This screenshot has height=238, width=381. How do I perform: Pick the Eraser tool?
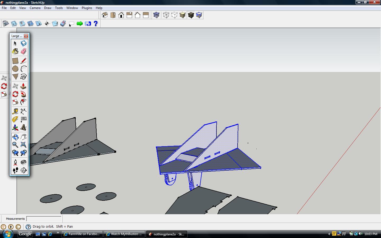(24, 51)
